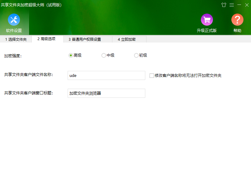Open 软件设置 via the wrench icon

tap(14, 20)
